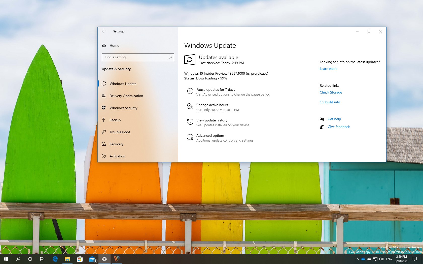The height and width of the screenshot is (264, 423).
Task: Click the Get help icon
Action: click(x=322, y=119)
